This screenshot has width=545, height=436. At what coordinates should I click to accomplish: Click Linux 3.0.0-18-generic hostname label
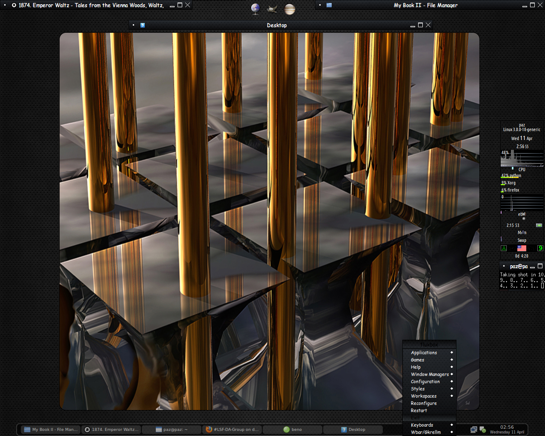pos(522,129)
